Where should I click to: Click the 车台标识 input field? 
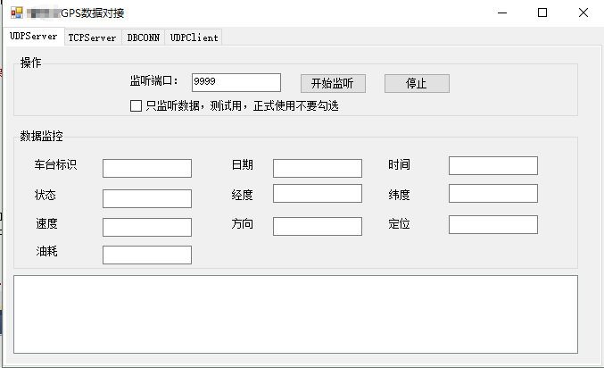pos(147,168)
